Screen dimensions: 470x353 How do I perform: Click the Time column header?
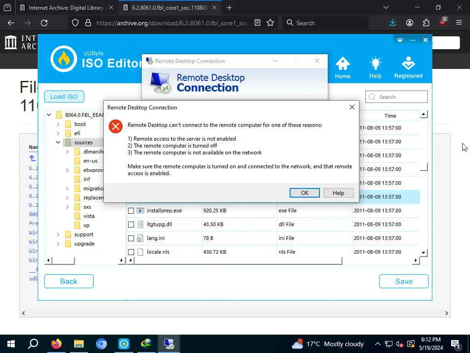(390, 115)
